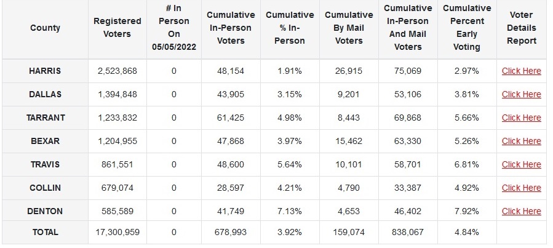Open the Denton county Click Here link
This screenshot has height=248, width=553.
pyautogui.click(x=521, y=211)
